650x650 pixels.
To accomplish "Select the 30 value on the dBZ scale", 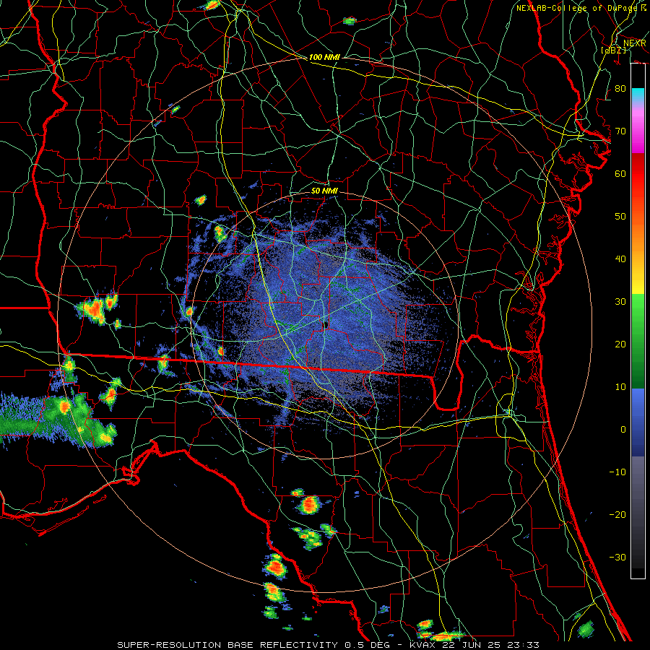I will point(620,302).
